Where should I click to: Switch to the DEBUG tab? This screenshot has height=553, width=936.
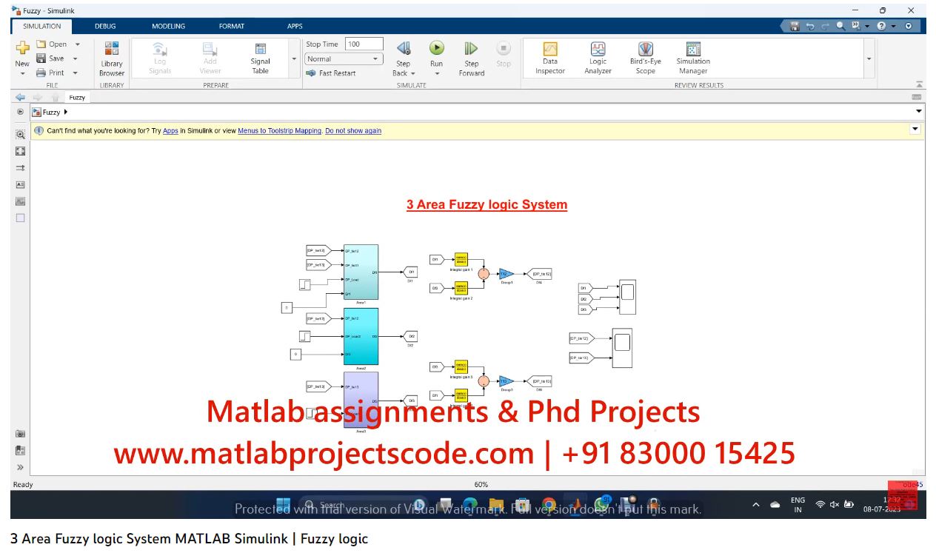point(105,26)
